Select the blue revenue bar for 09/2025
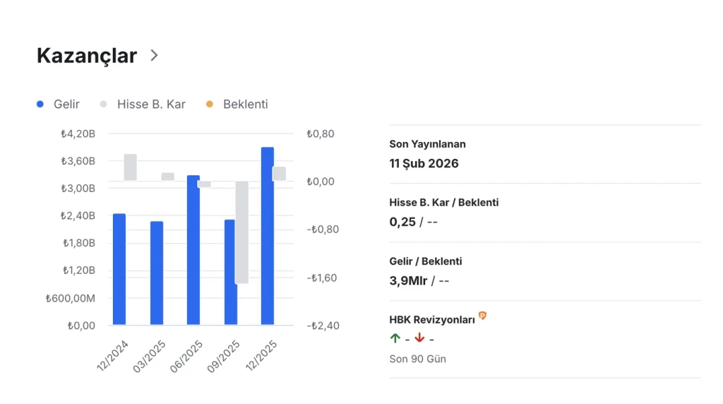Screen dimensions: 723x404 230,272
